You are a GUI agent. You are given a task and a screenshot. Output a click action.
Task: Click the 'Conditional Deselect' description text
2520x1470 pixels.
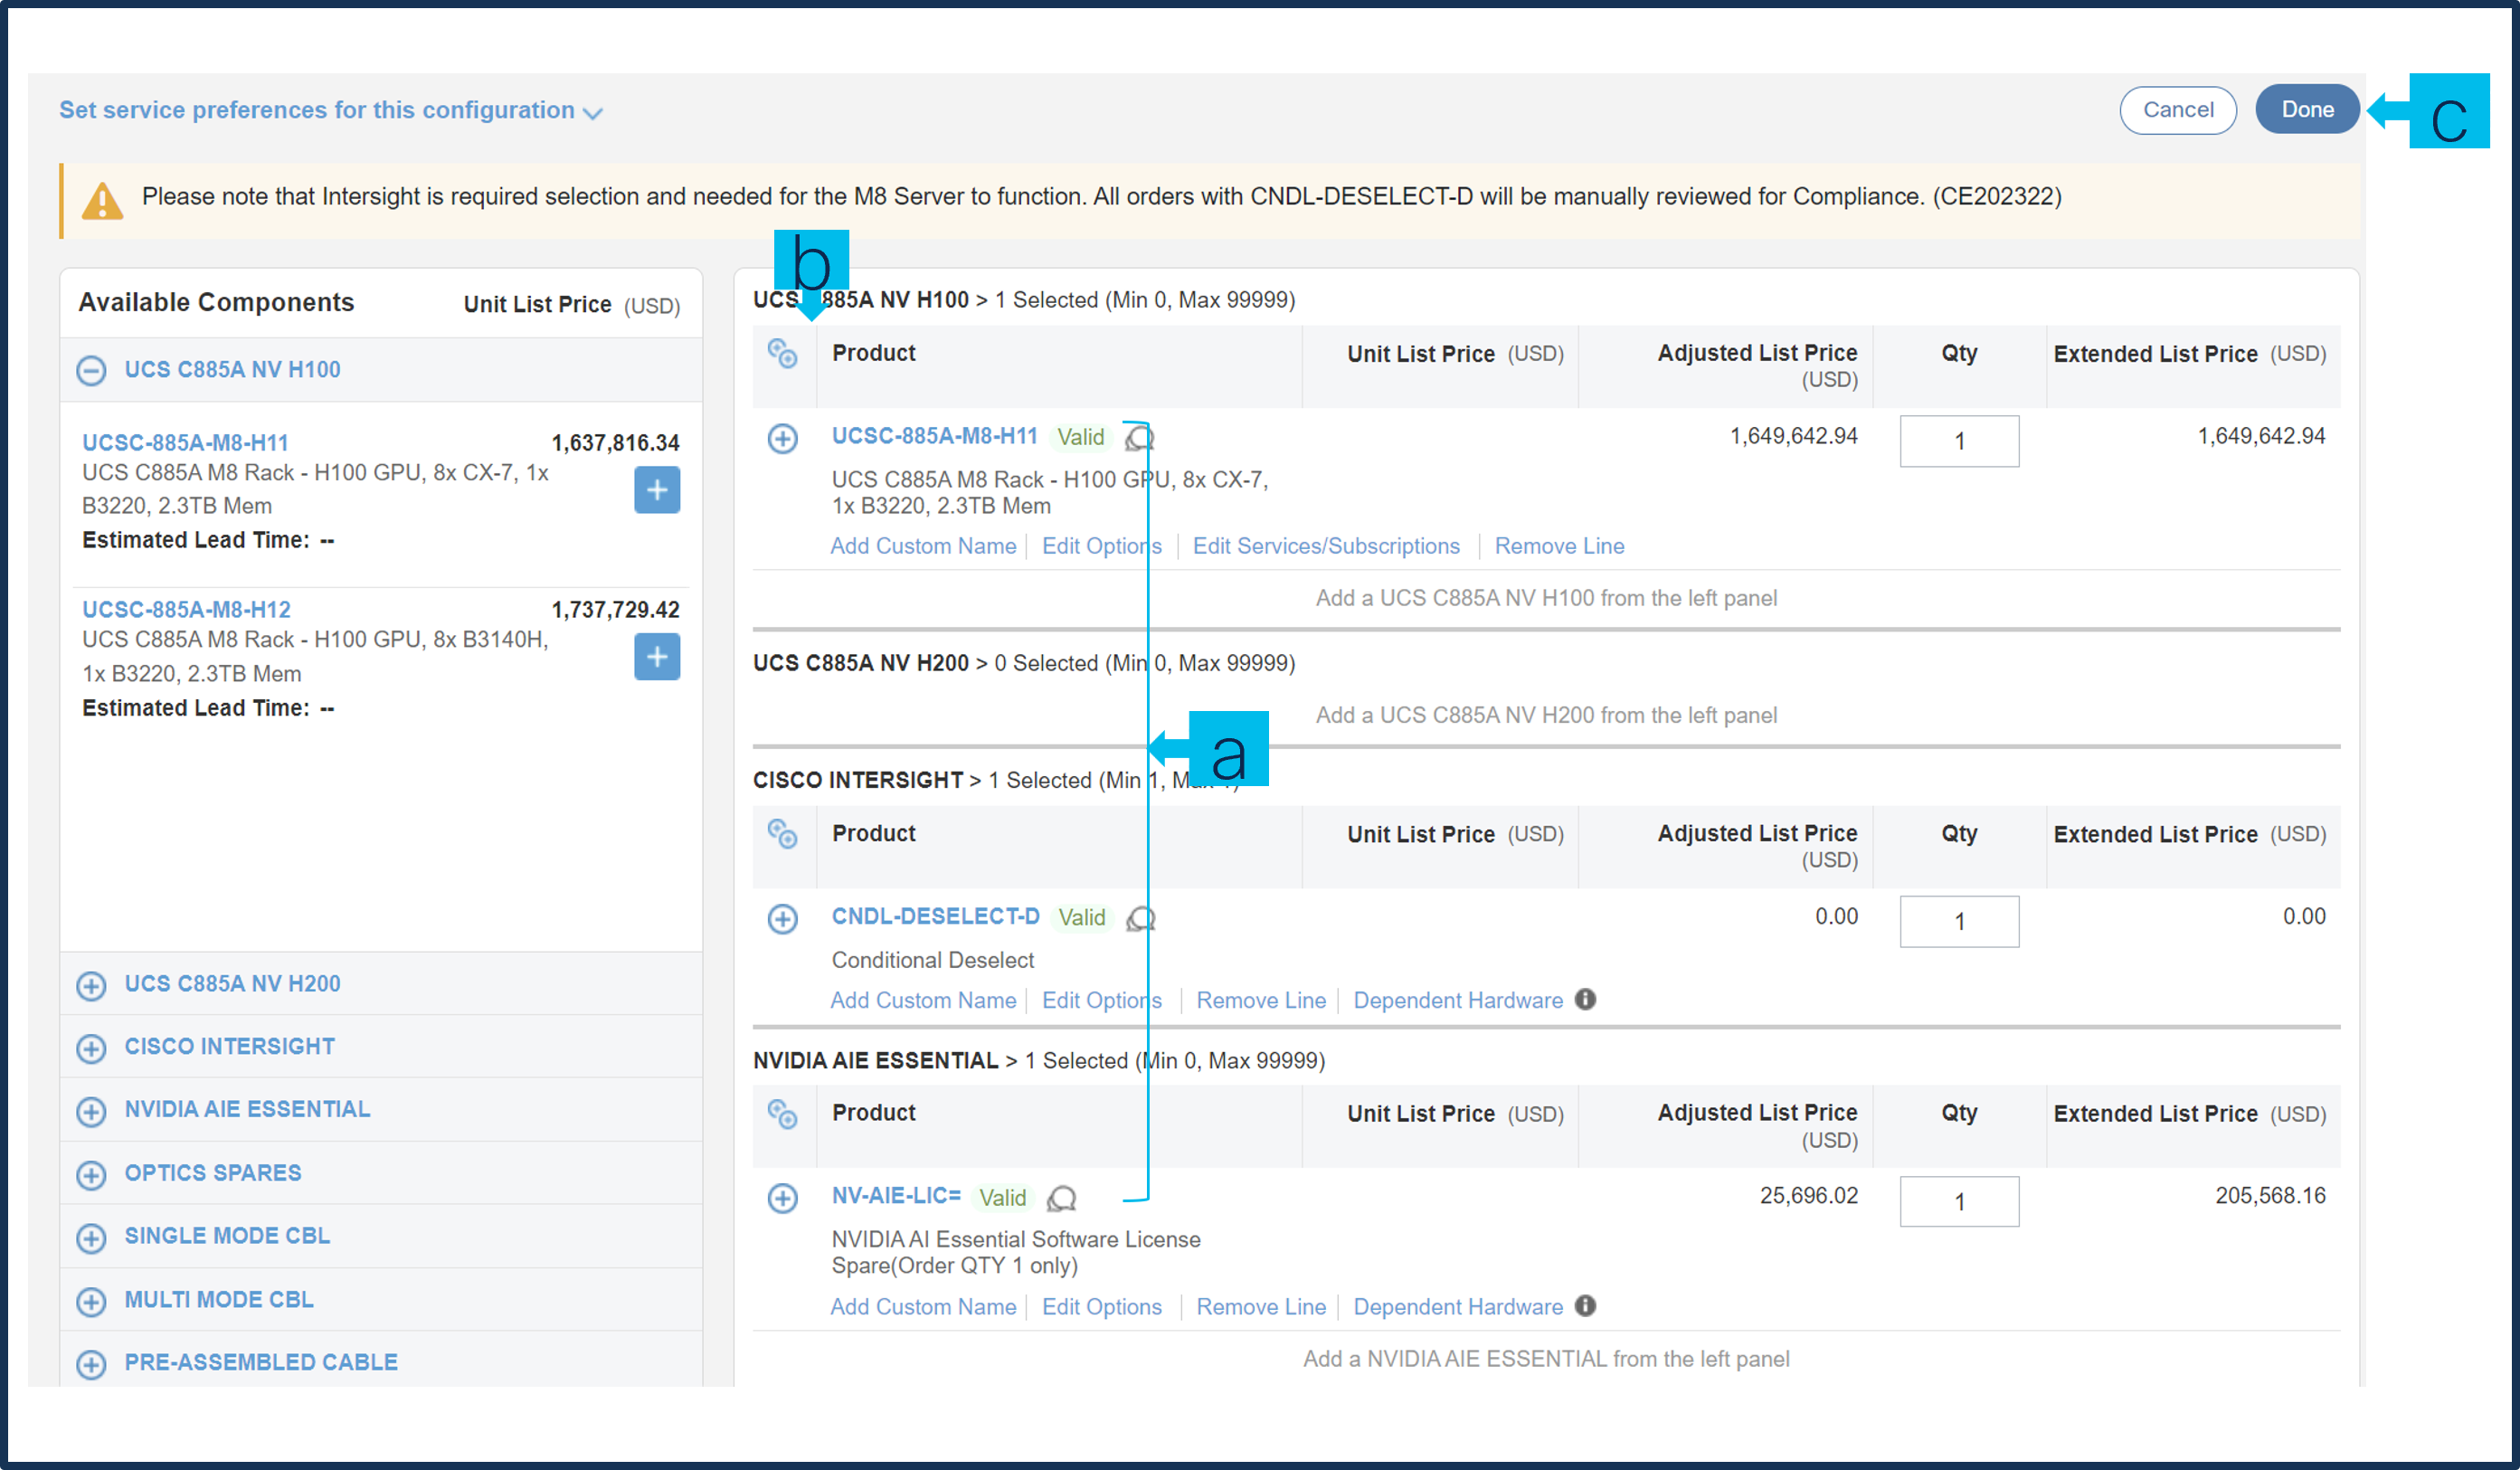(933, 960)
